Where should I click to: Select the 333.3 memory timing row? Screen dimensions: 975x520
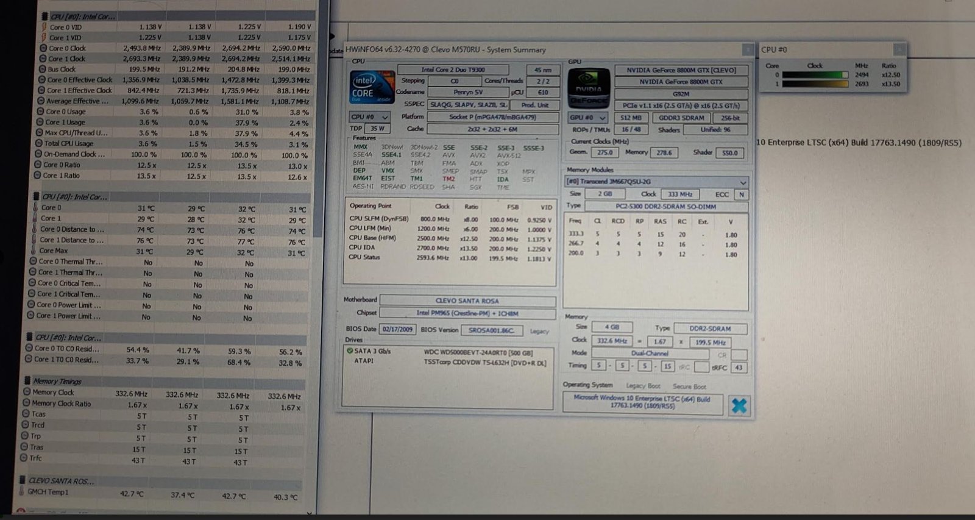point(655,235)
